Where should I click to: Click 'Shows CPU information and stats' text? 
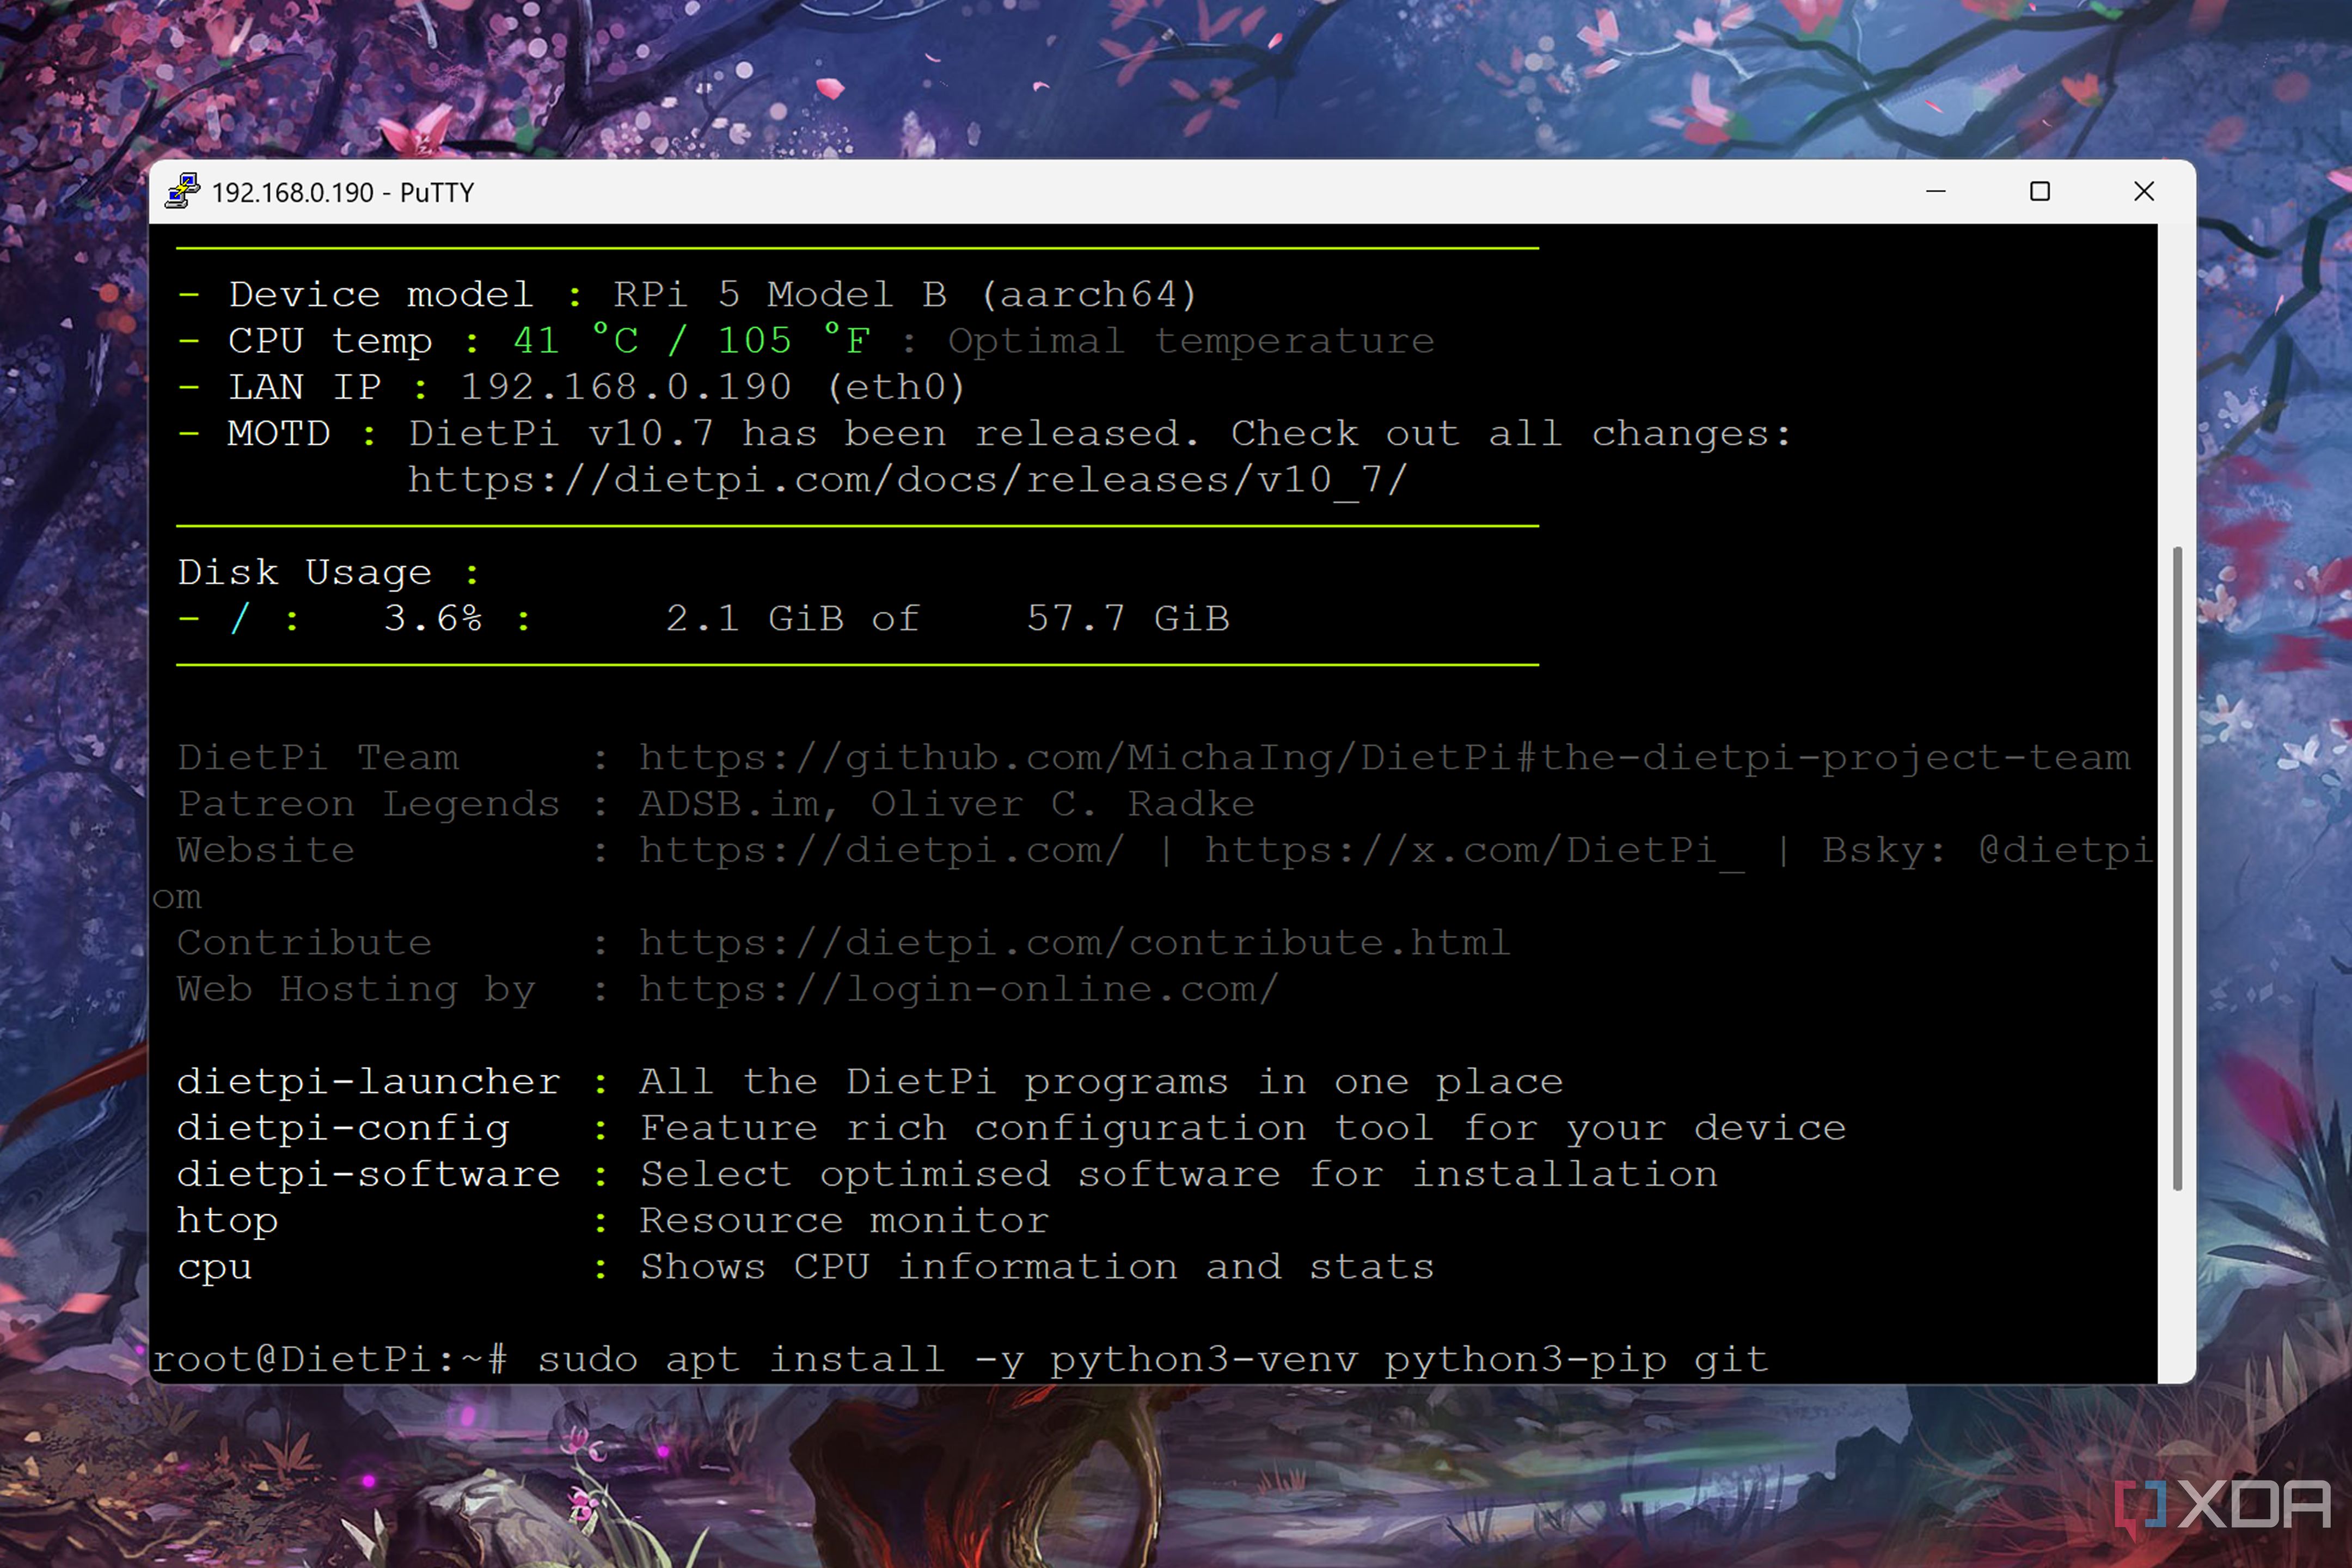[1037, 1267]
